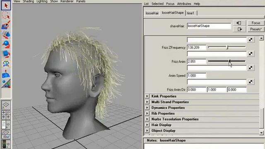This screenshot has height=149, width=265.
Task: Click the go to input connection button
Action: 239,23
